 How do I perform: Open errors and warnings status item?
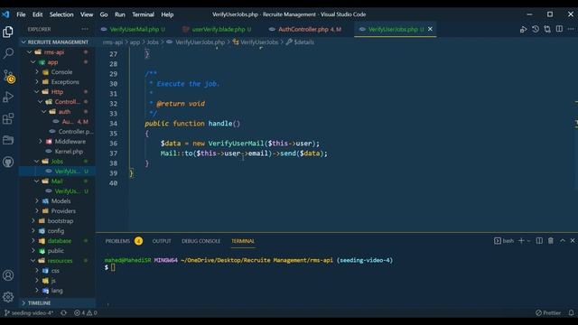tap(86, 313)
